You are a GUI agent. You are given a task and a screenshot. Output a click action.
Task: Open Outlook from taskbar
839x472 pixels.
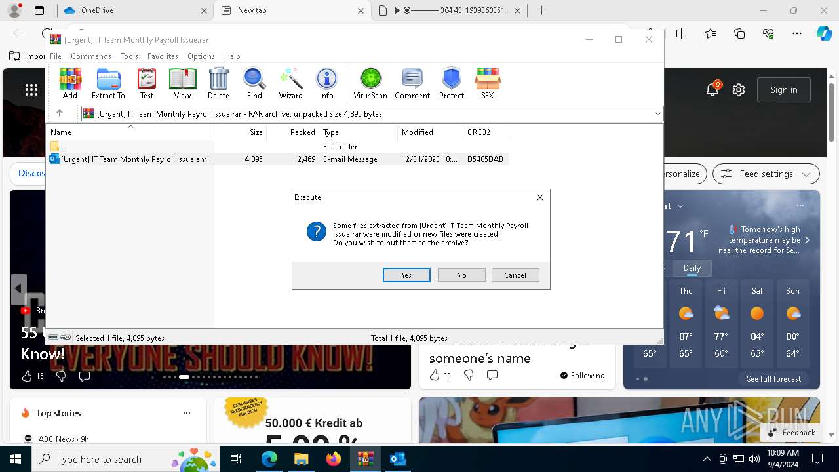(x=397, y=459)
